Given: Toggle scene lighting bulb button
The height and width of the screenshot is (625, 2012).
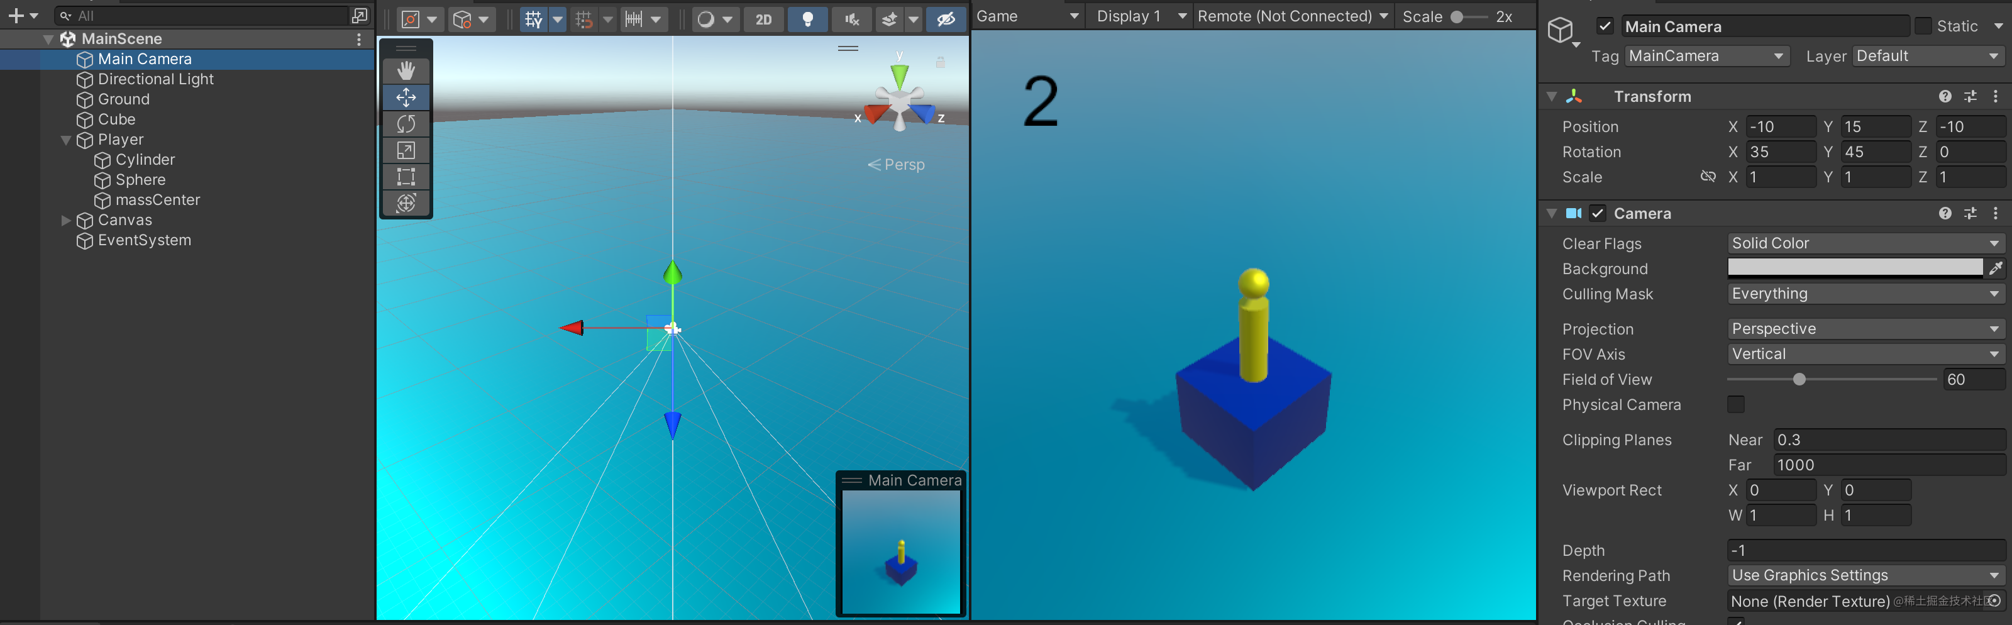Looking at the screenshot, I should point(807,19).
